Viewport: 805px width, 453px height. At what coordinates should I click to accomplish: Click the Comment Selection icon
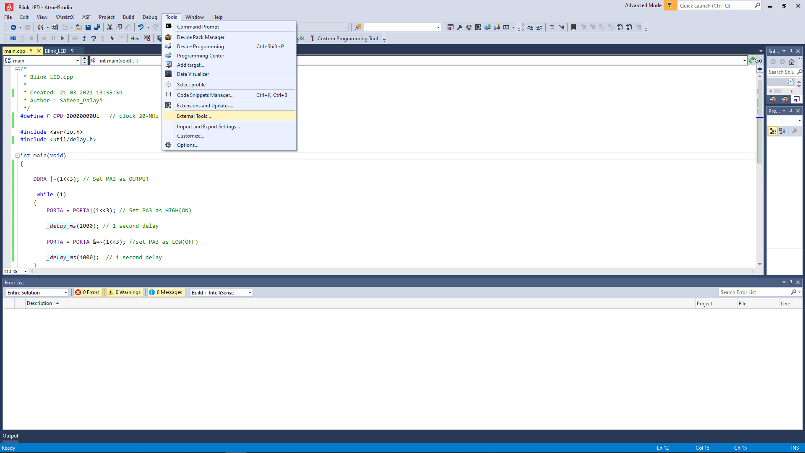point(552,27)
